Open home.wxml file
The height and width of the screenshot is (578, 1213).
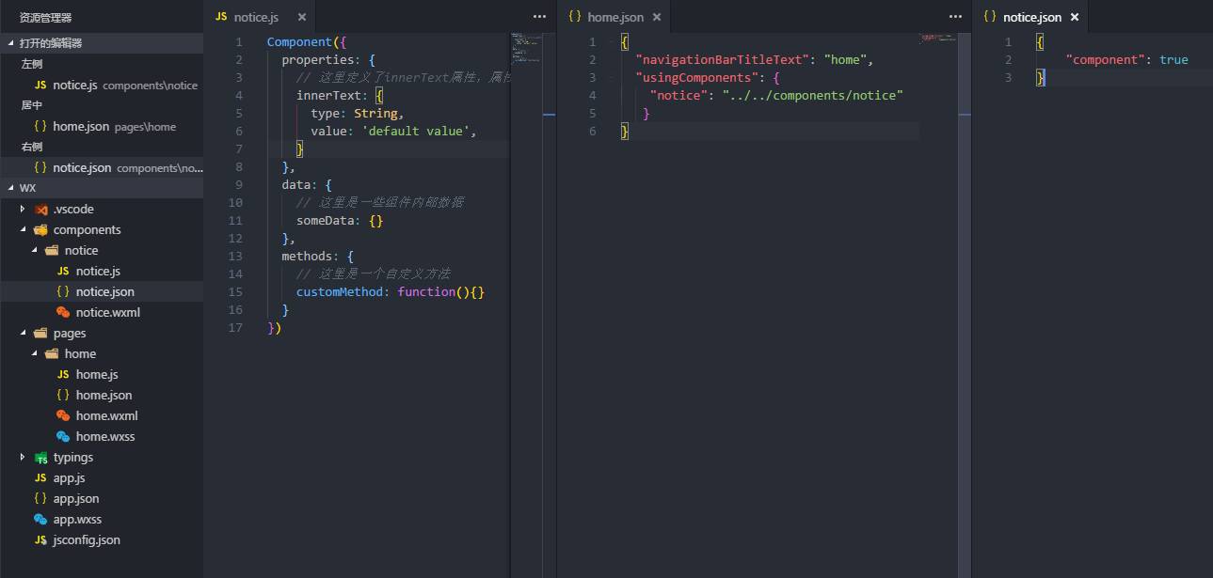pyautogui.click(x=102, y=415)
